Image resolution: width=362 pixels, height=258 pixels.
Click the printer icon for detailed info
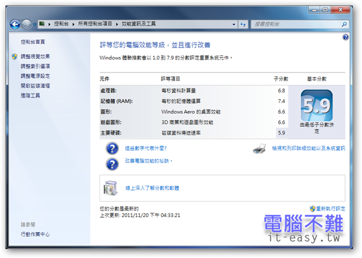(259, 149)
